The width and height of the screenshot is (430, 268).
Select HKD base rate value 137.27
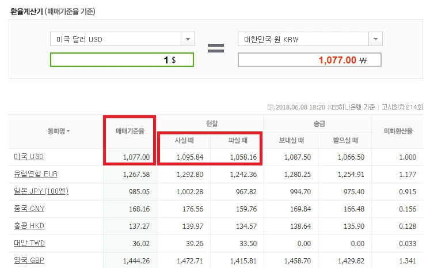(139, 227)
